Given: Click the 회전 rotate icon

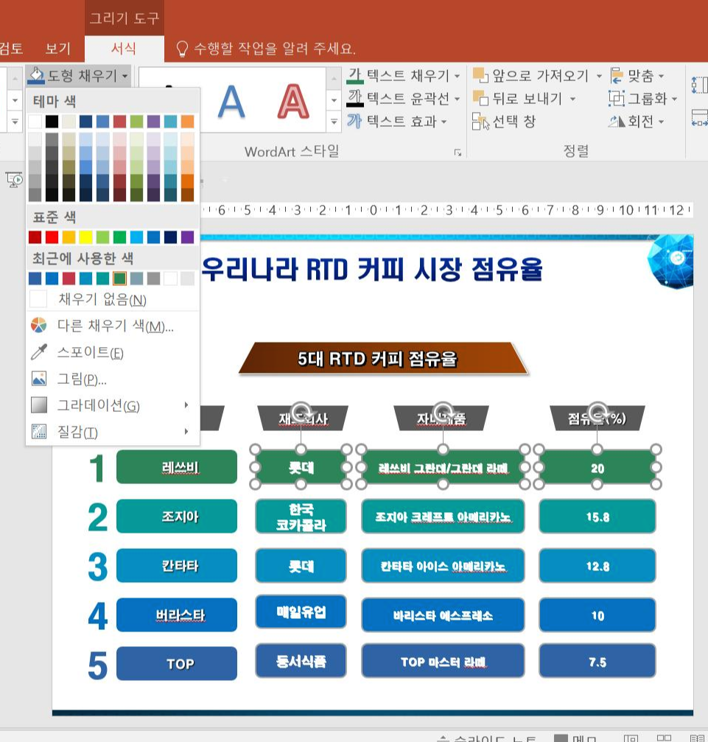Looking at the screenshot, I should coord(617,122).
